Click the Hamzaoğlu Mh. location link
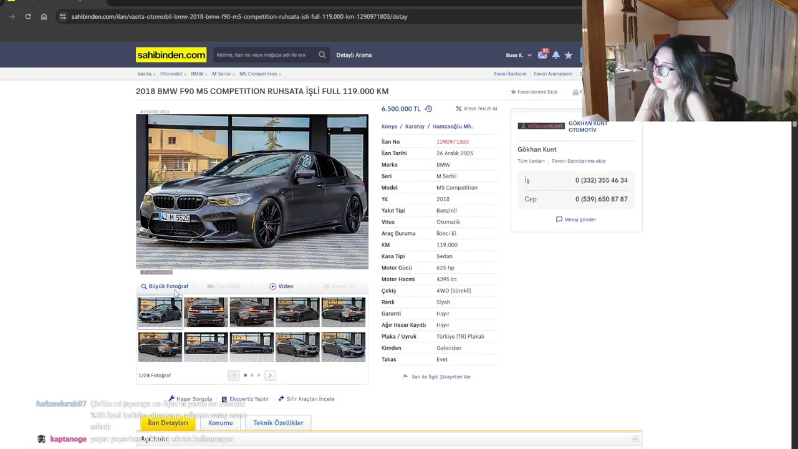Viewport: 798px width, 449px height. coord(453,127)
